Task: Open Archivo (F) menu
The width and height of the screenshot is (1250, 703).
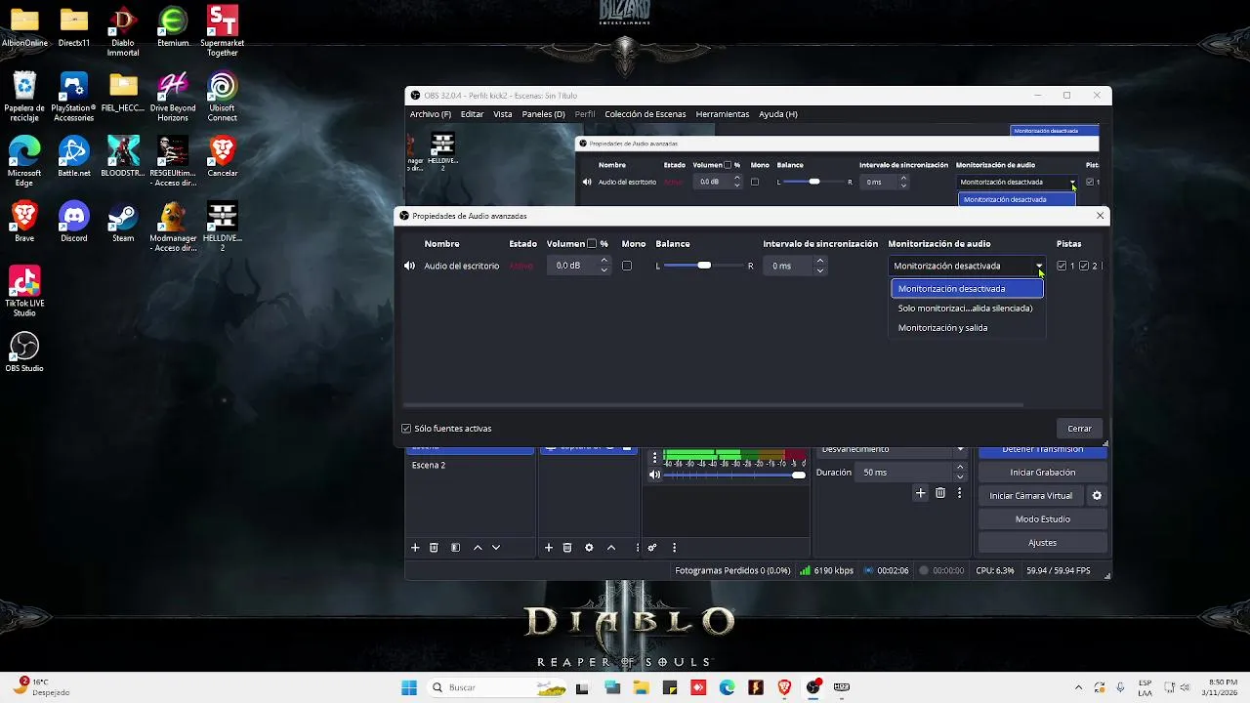Action: (x=431, y=114)
